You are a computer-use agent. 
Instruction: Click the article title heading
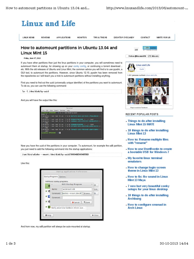click(69, 50)
